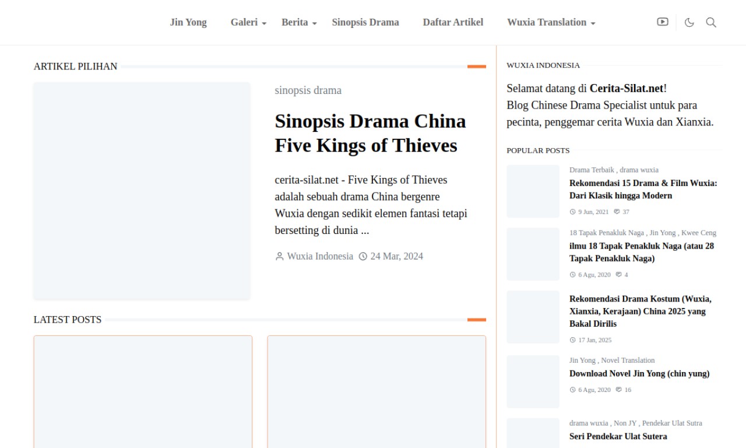Open Cerita-Silat.net bold link

tap(627, 89)
